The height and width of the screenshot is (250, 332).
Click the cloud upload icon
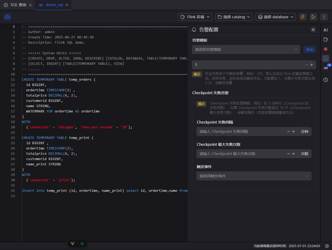pyautogui.click(x=7, y=17)
